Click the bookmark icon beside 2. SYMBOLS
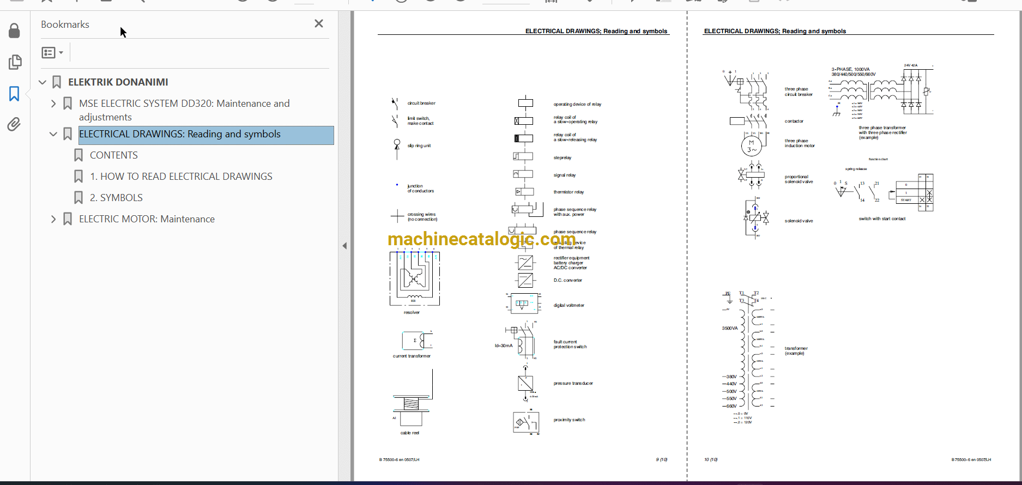 78,198
